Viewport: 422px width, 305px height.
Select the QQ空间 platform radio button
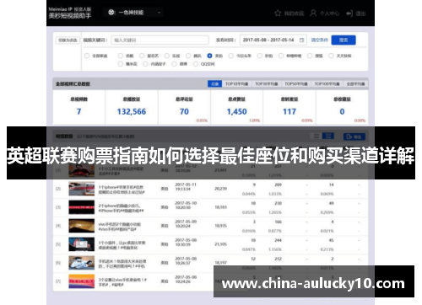(x=196, y=64)
